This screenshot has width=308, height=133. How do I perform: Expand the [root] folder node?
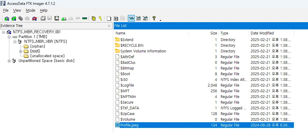point(20,51)
